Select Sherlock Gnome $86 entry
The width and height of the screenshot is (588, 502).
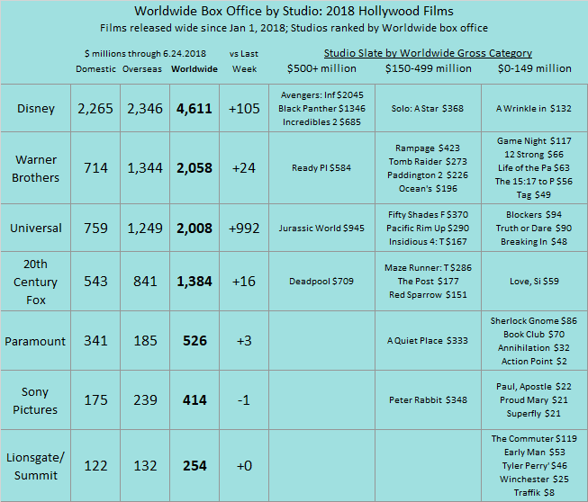pyautogui.click(x=534, y=320)
